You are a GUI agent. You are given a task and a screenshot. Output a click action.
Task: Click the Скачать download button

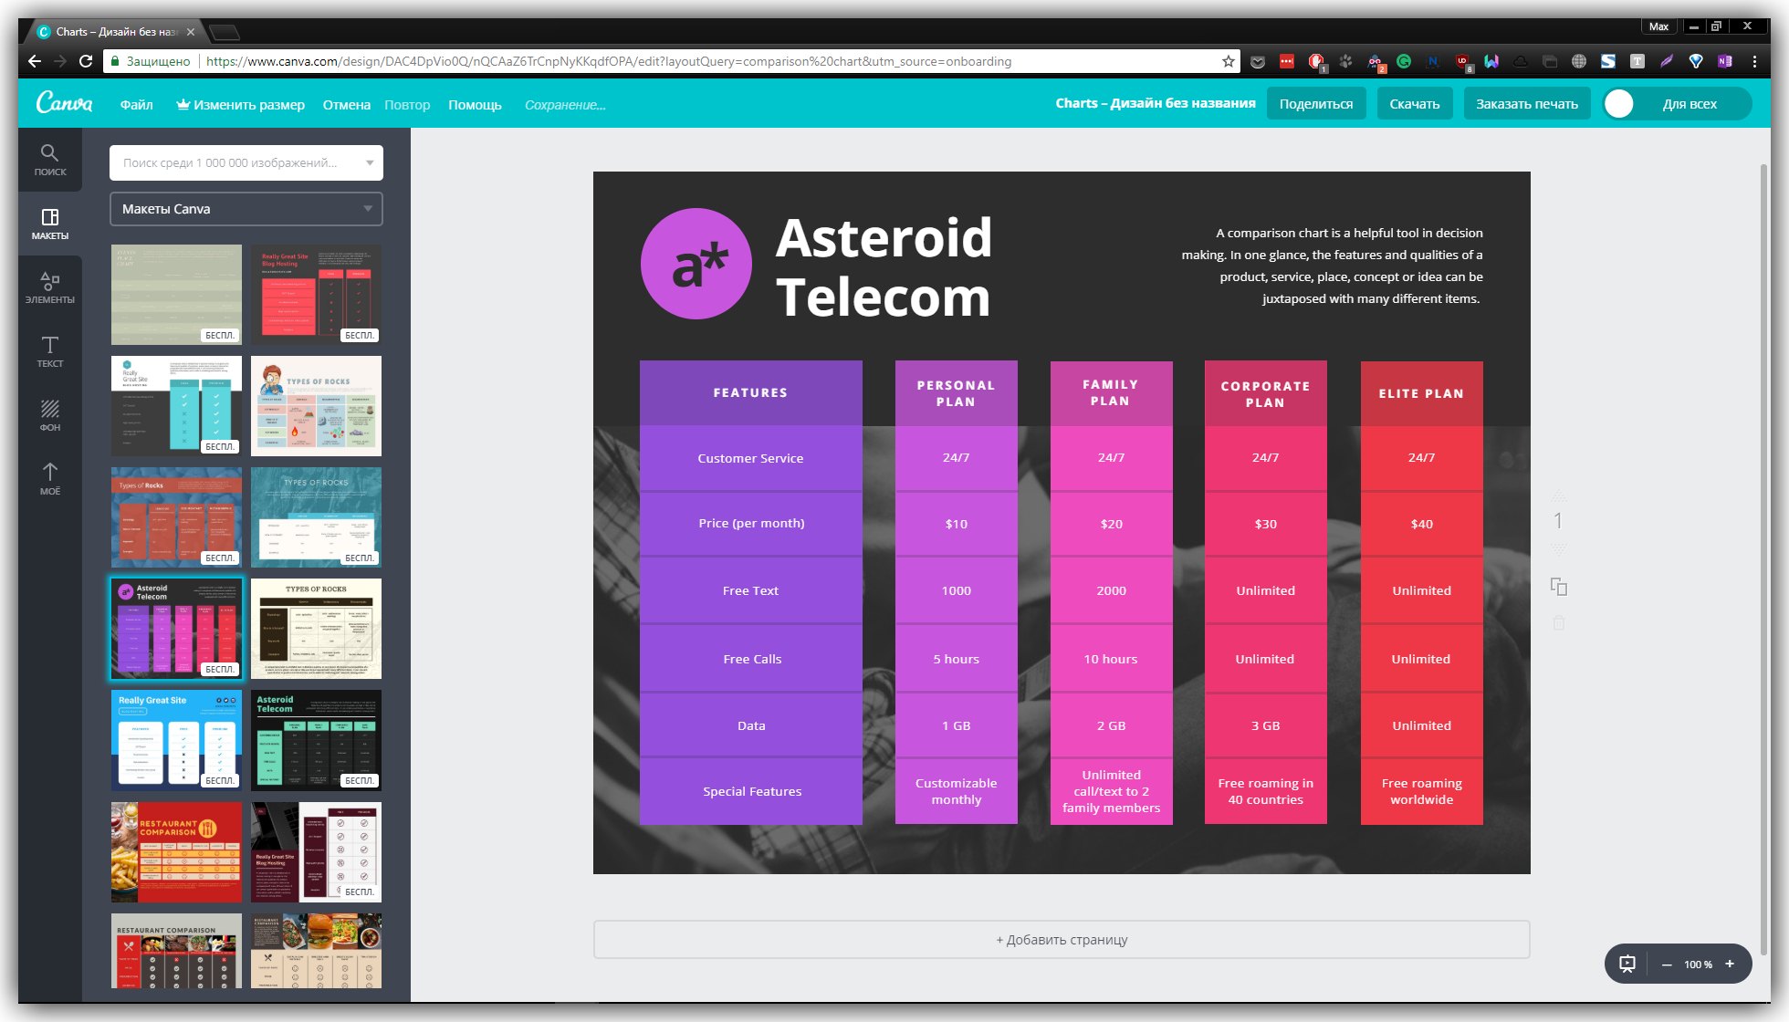[1414, 104]
